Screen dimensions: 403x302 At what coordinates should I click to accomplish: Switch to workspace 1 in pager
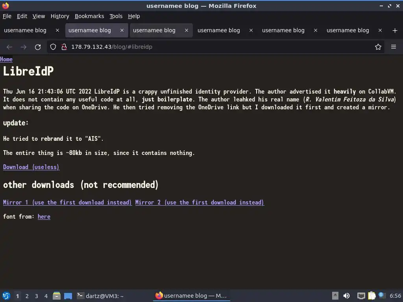tap(17, 296)
